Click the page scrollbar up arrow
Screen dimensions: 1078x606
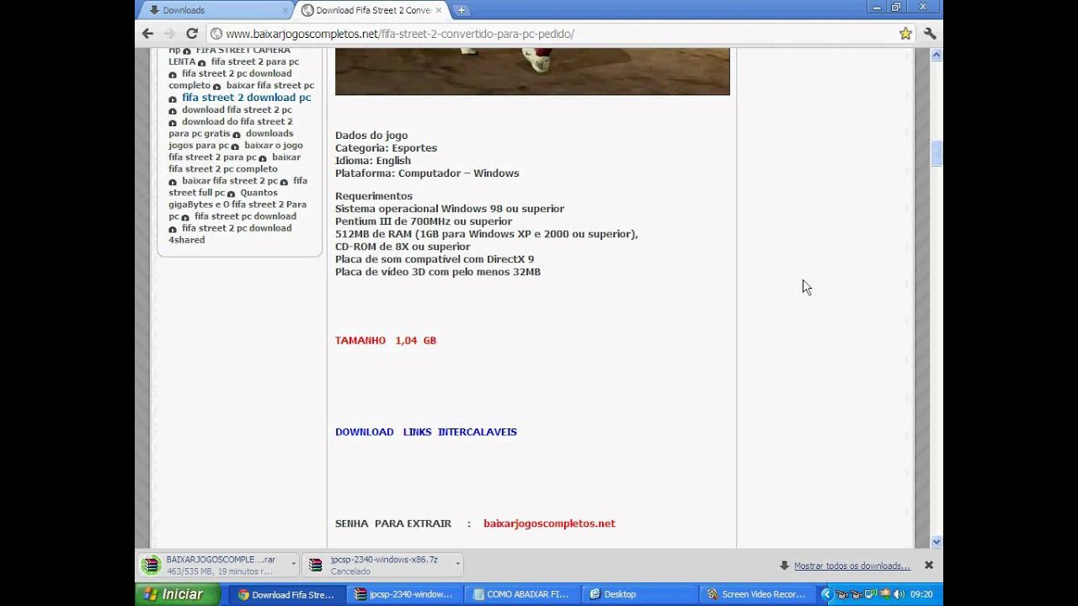click(x=936, y=55)
